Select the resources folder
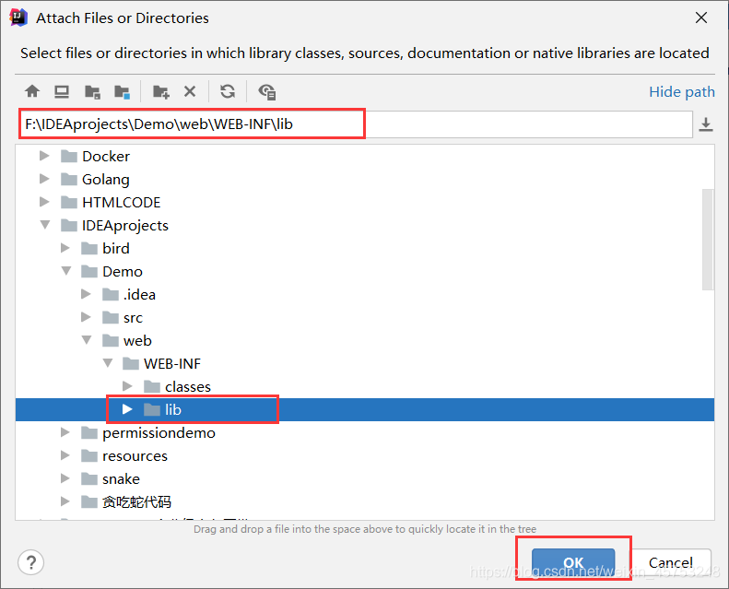 (124, 456)
